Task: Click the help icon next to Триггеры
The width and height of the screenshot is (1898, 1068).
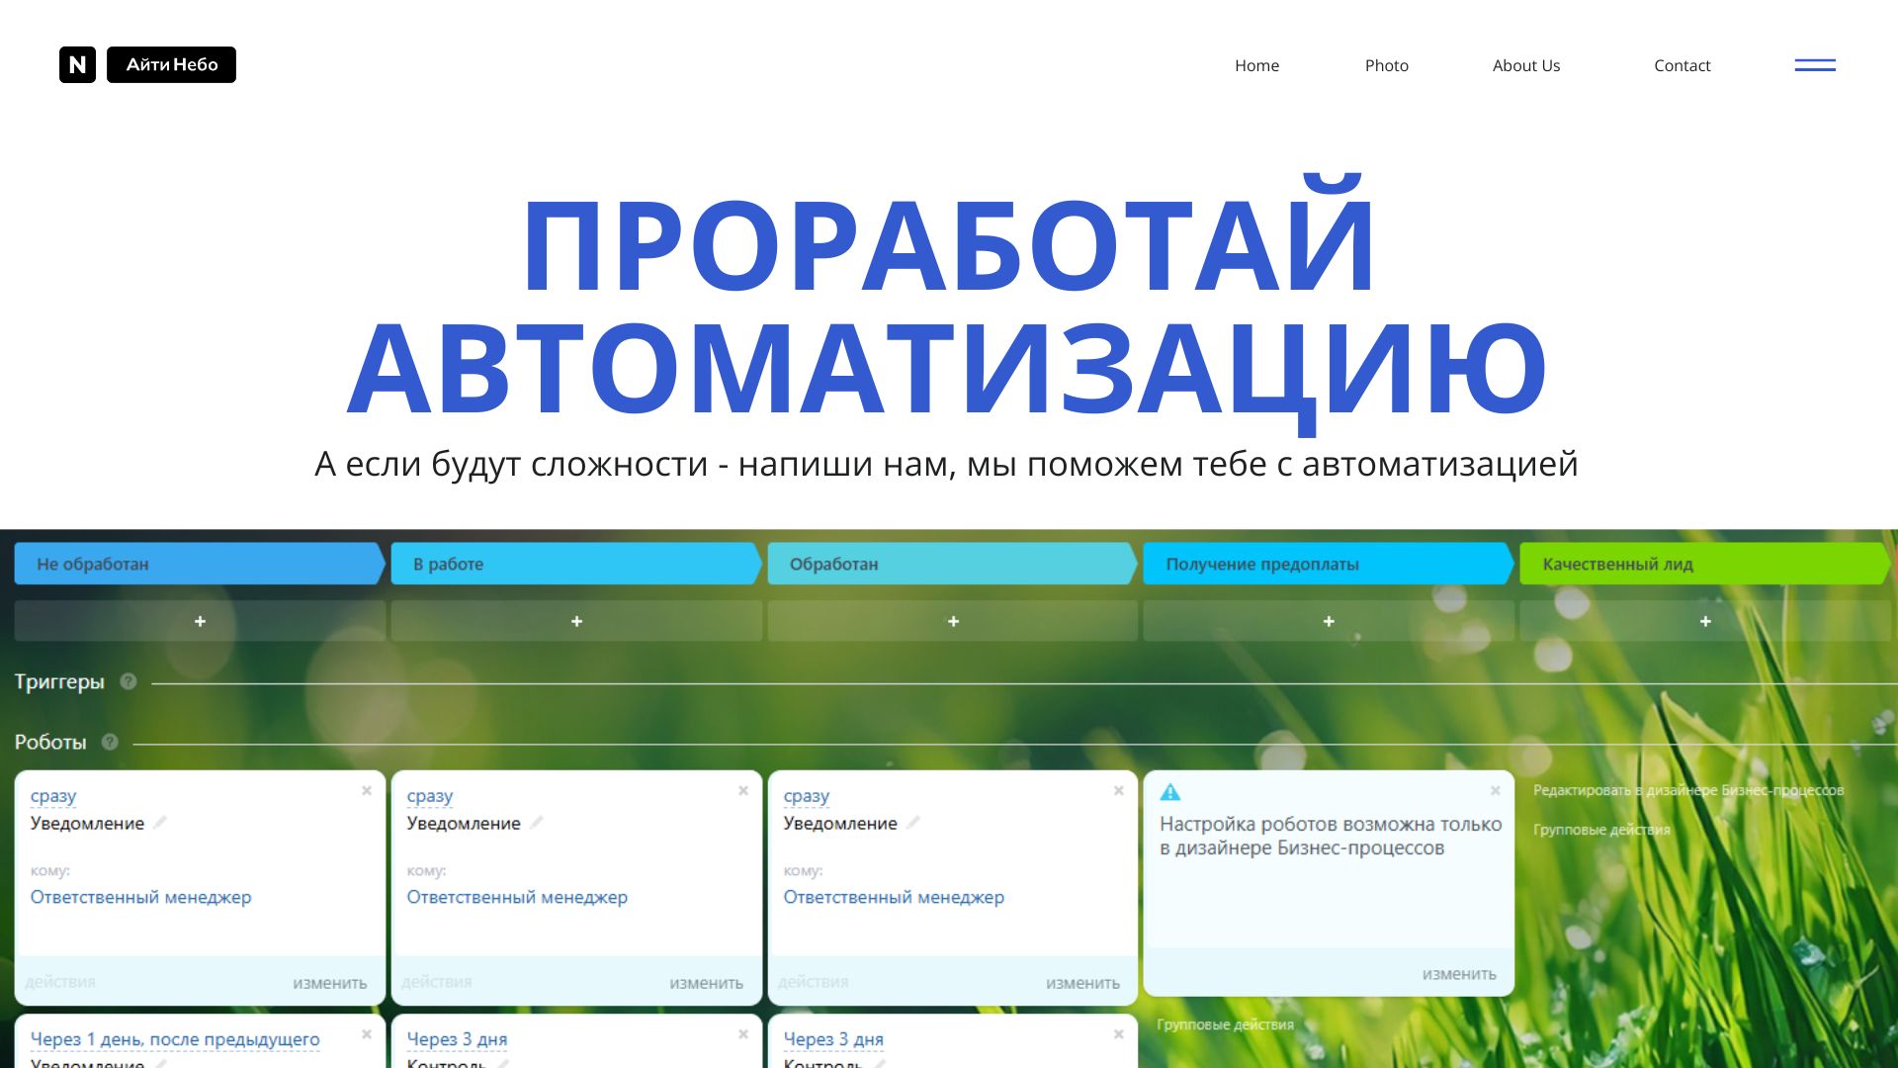Action: click(x=129, y=681)
